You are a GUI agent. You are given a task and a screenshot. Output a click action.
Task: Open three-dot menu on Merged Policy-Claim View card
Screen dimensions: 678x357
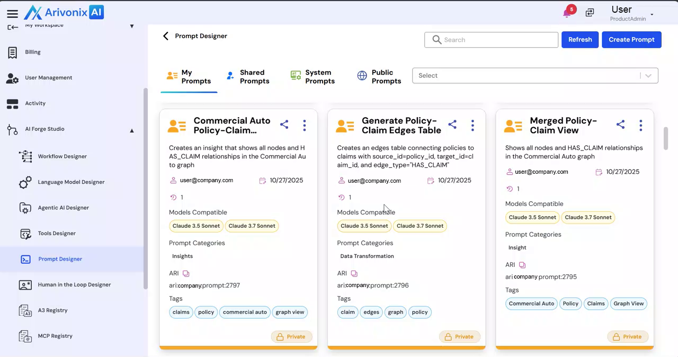(640, 125)
